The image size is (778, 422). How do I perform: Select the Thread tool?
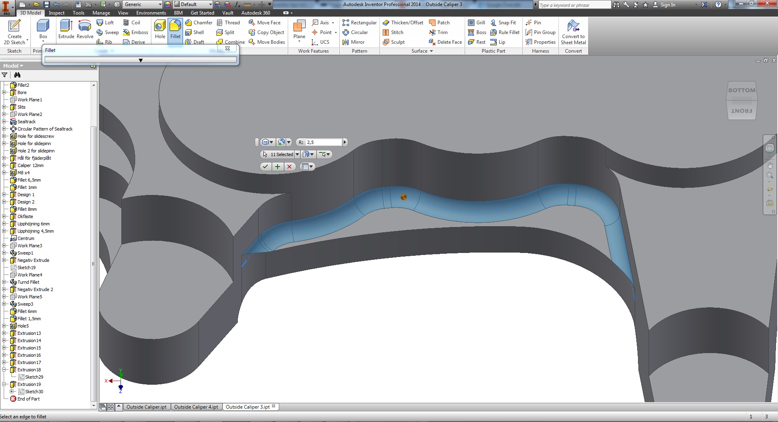(x=228, y=23)
